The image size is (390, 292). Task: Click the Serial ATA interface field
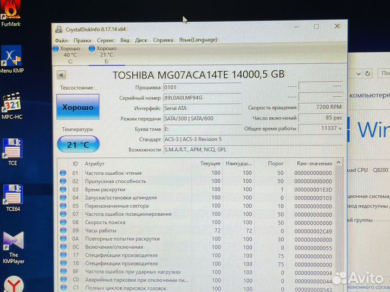tap(202, 108)
